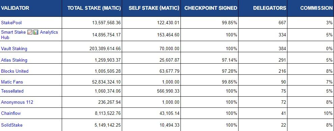Sort by TOTAL STAKE (MATIC) header
The height and width of the screenshot is (131, 334).
(x=94, y=8)
